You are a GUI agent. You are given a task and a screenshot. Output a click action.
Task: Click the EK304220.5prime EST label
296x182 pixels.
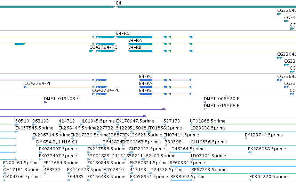[268, 177]
